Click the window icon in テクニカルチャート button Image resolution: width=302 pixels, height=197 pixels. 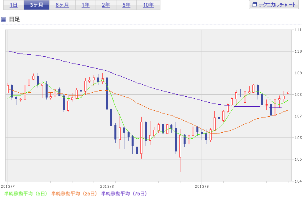click(254, 5)
